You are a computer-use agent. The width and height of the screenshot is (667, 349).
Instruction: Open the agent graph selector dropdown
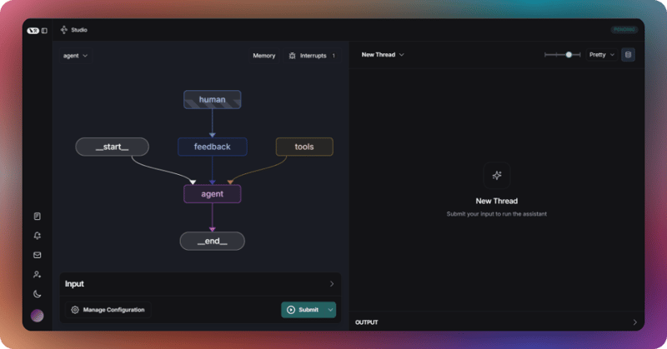(x=75, y=56)
